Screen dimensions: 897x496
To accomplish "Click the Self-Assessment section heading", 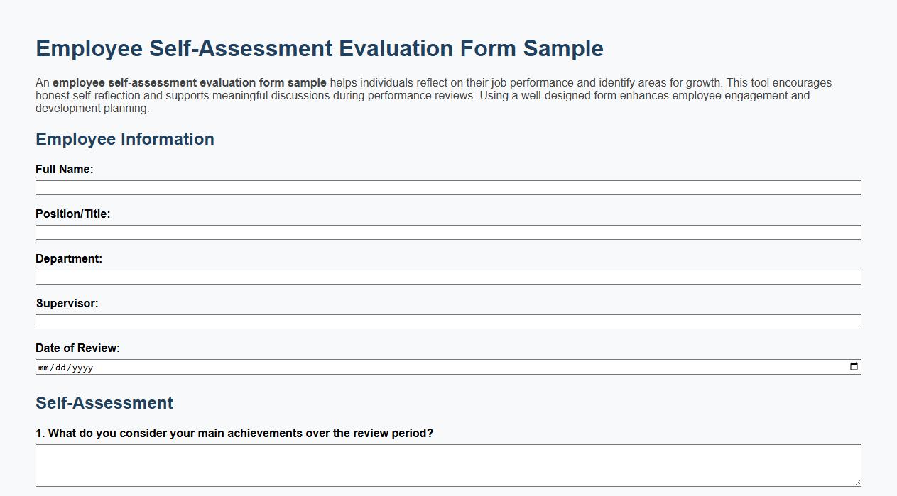I will coord(104,402).
